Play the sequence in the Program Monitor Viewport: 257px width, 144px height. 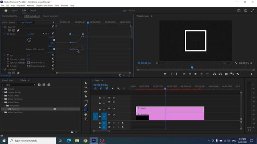tap(196, 74)
